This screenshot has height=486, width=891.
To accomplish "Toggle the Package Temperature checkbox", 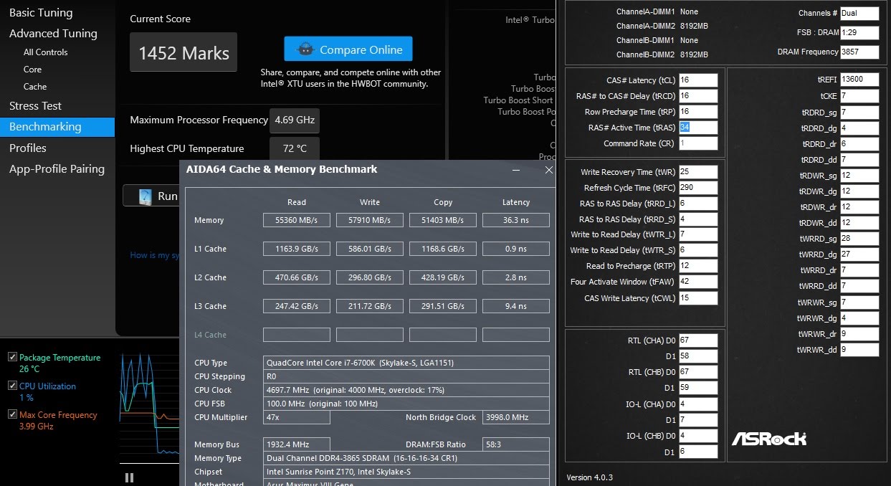I will click(12, 357).
